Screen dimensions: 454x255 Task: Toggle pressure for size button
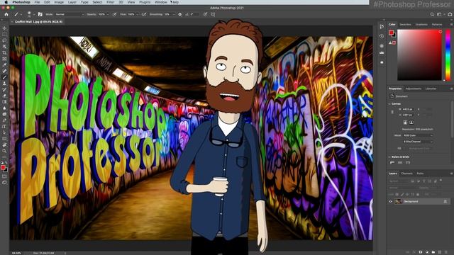coord(205,14)
